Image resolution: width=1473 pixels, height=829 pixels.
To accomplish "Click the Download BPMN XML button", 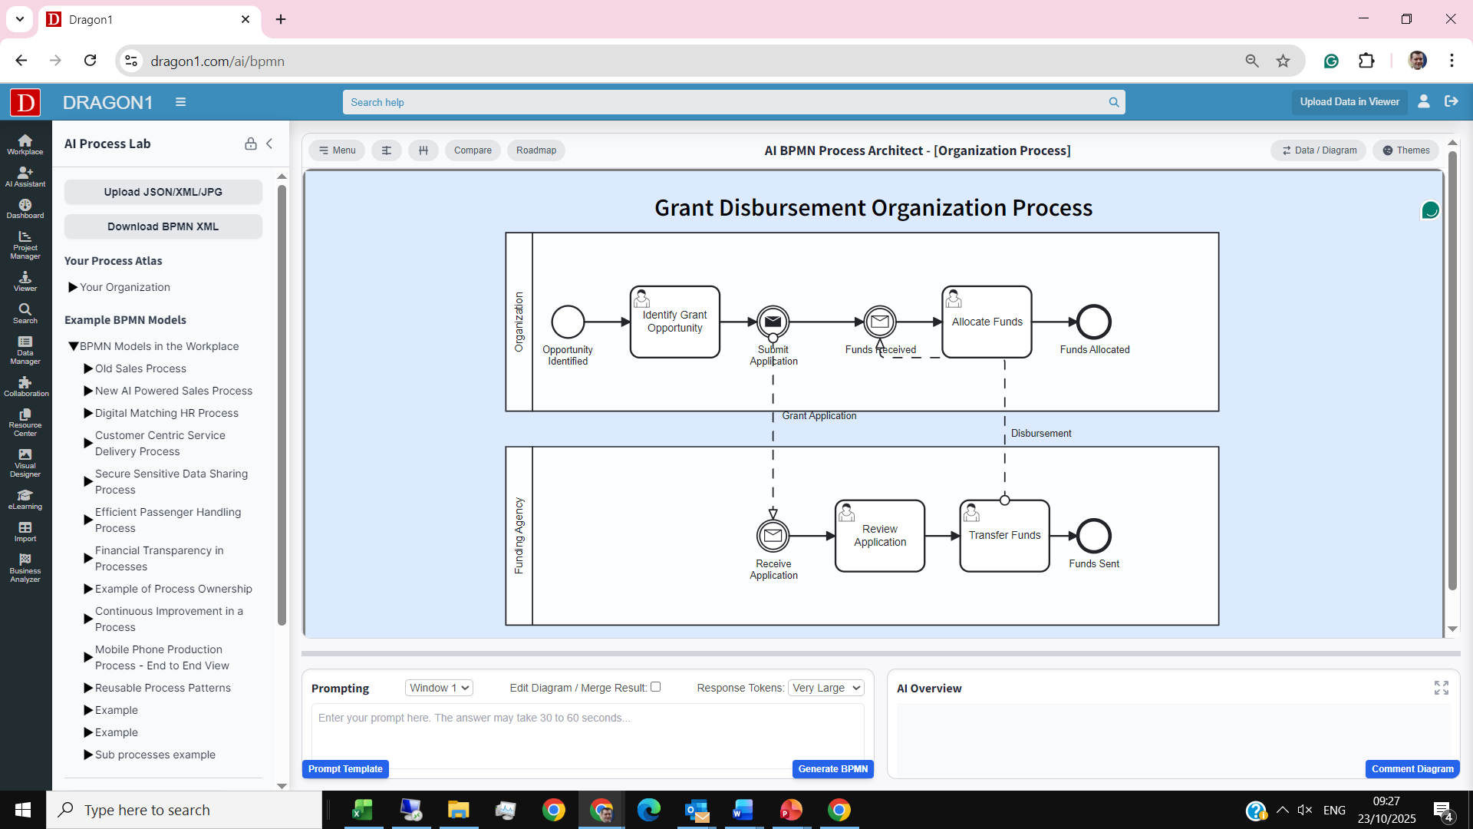I will coord(163,226).
